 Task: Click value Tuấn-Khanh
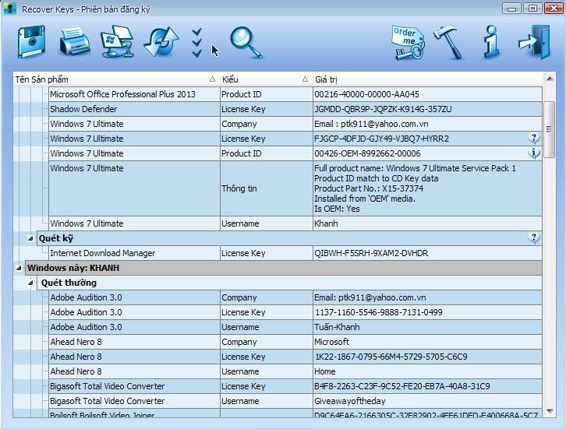point(337,327)
